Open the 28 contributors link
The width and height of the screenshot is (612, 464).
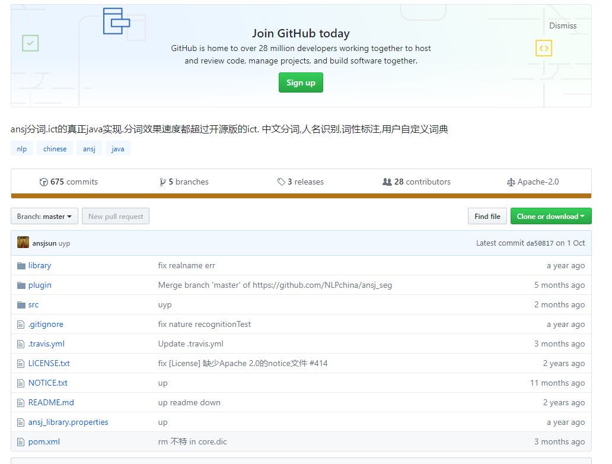416,182
